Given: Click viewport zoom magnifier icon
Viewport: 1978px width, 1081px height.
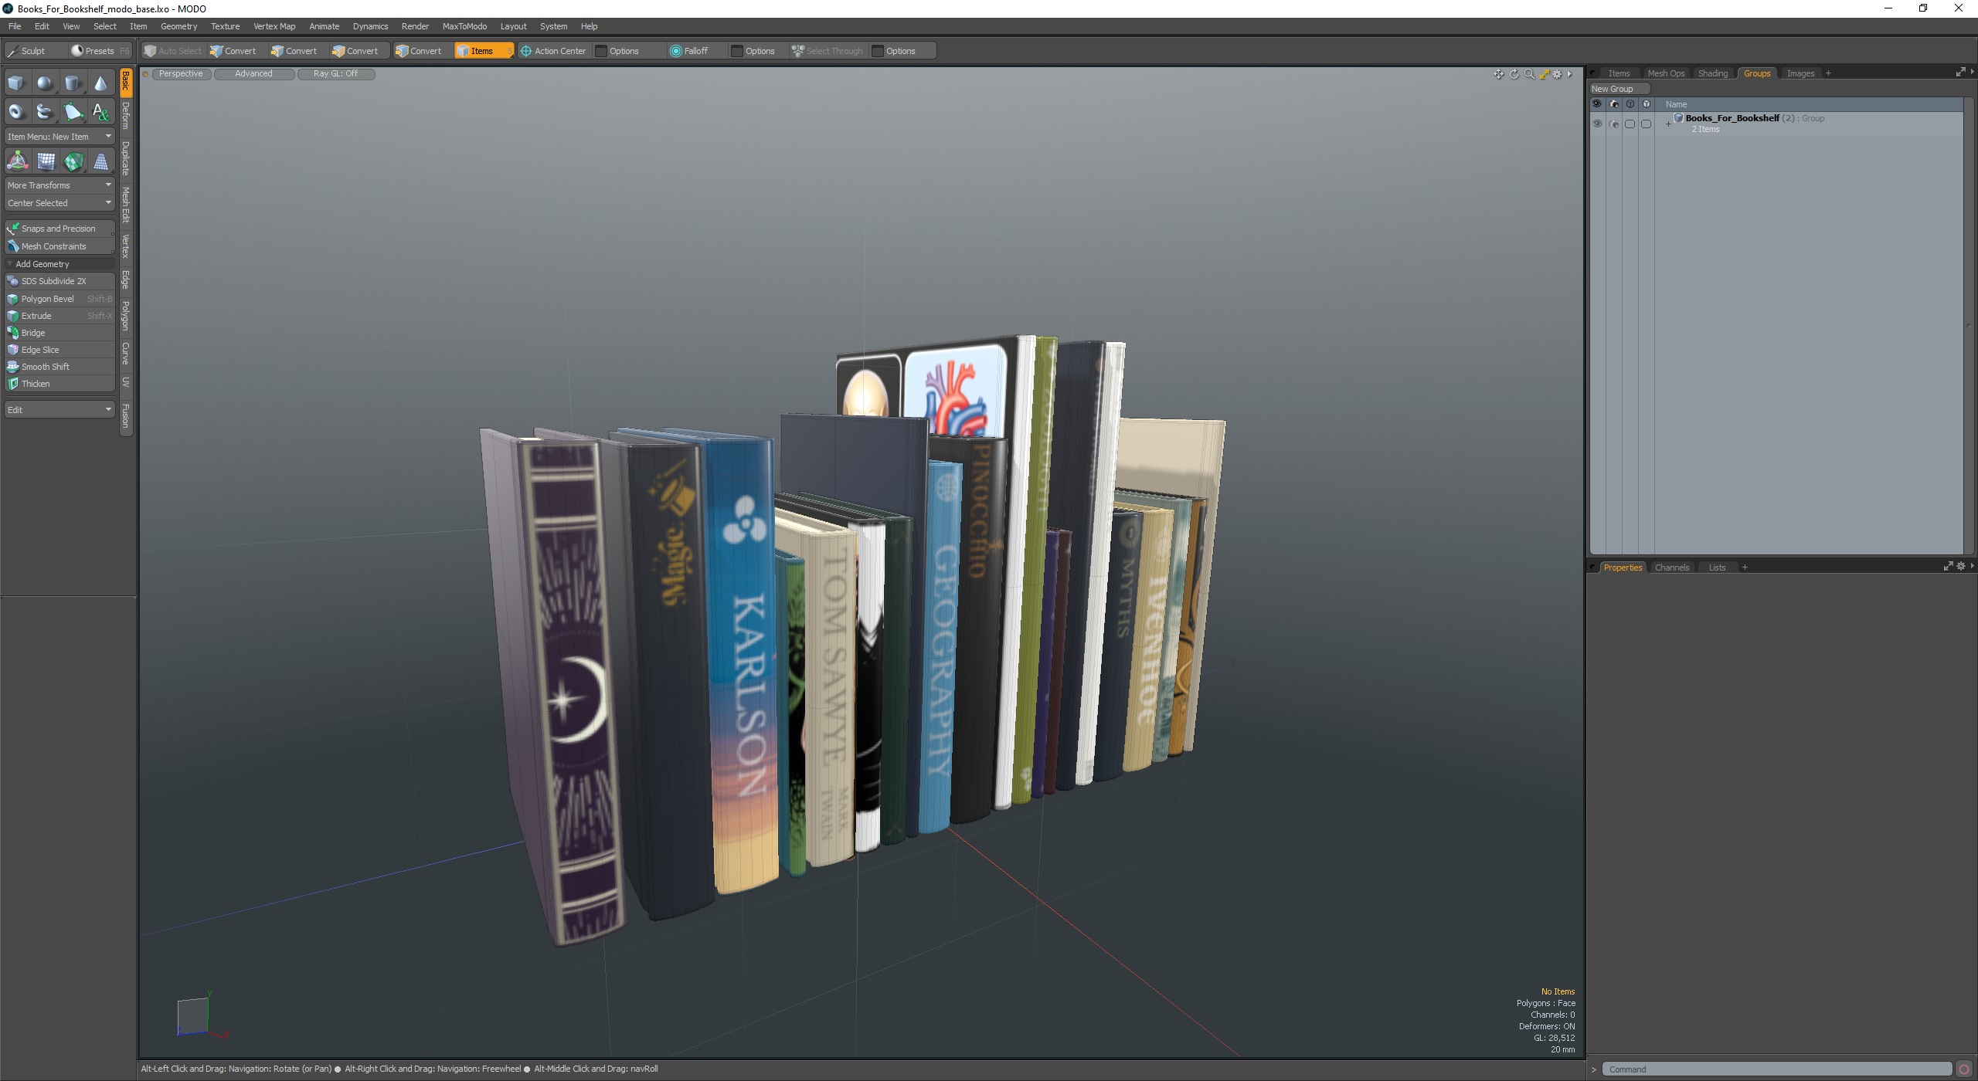Looking at the screenshot, I should click(1529, 74).
